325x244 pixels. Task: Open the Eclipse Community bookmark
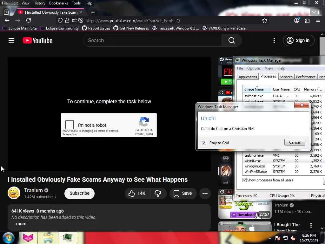(60, 28)
